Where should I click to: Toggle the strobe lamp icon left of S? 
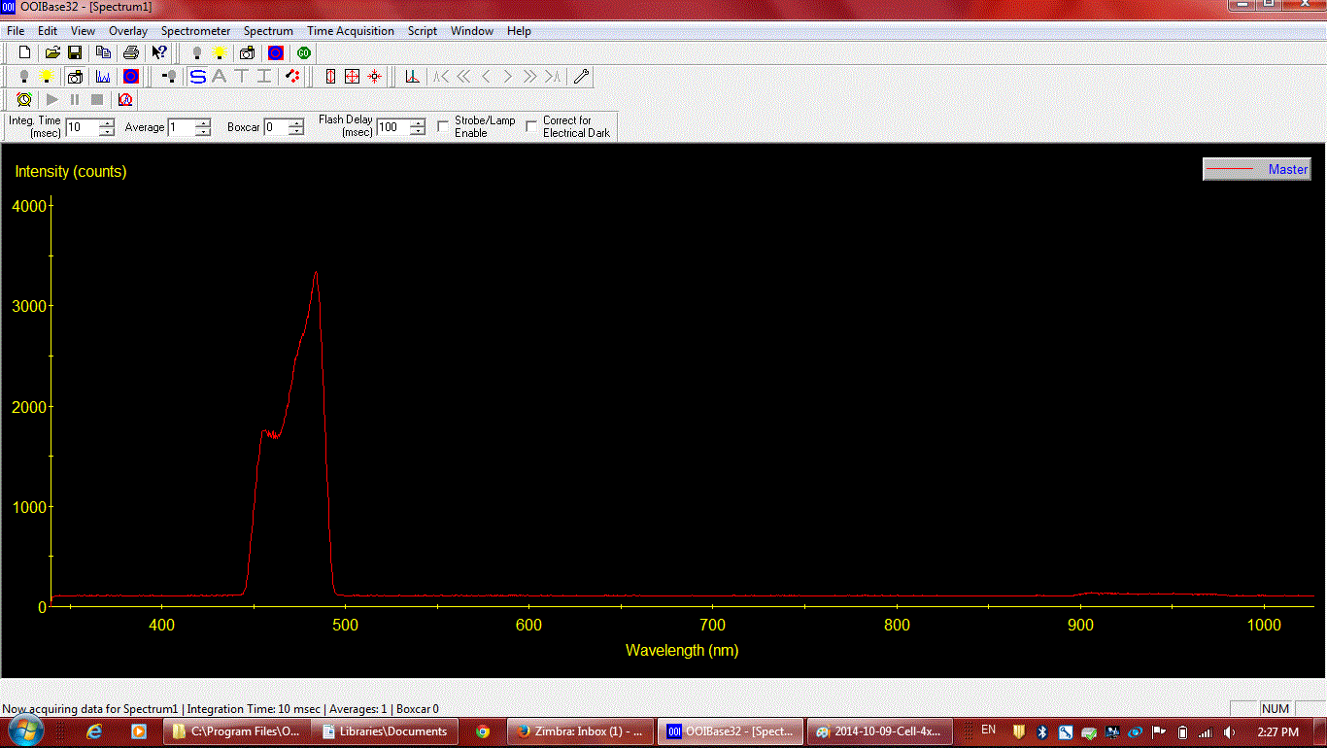tap(169, 76)
